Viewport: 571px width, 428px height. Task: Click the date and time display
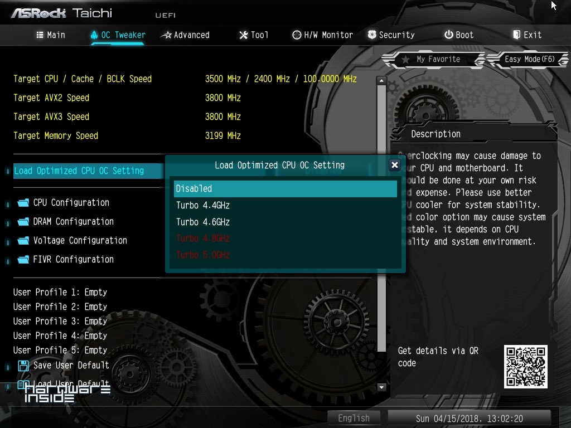coord(469,419)
